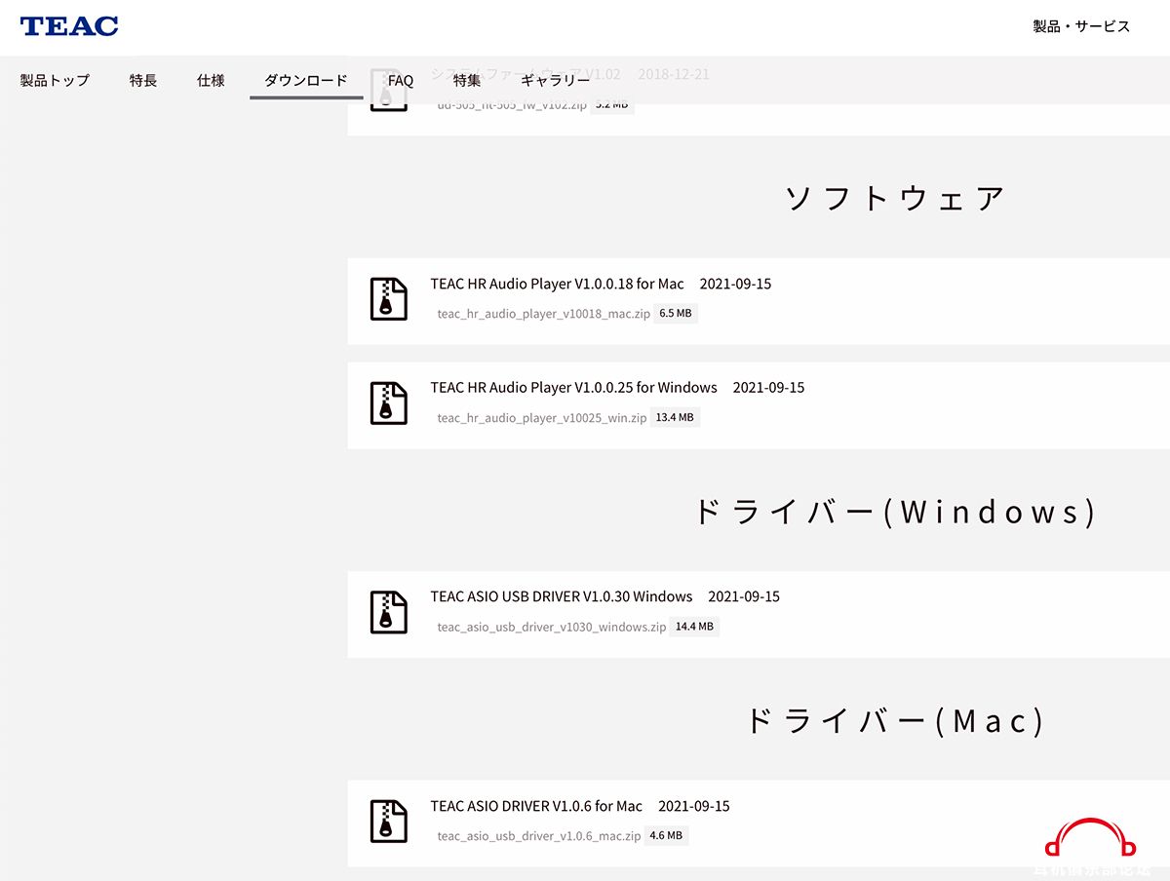The height and width of the screenshot is (881, 1170).
Task: Click filename teac_asio_usb_driver_v1030_windows.zip
Action: click(551, 627)
